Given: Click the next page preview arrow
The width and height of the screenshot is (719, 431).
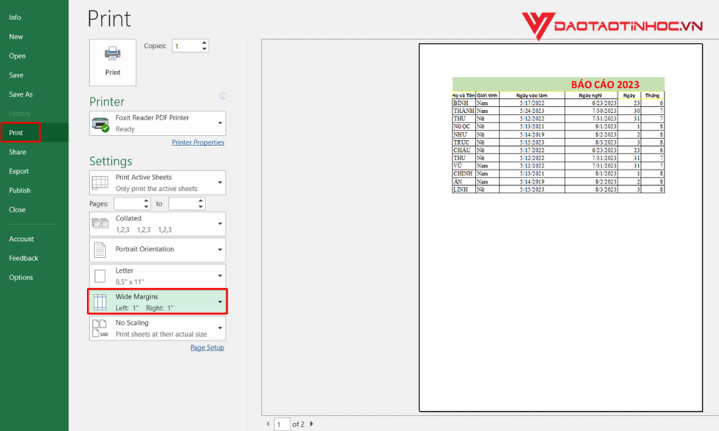Looking at the screenshot, I should pos(310,424).
